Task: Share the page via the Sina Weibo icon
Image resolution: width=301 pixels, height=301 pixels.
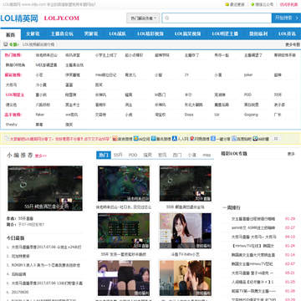Action: pos(115,139)
